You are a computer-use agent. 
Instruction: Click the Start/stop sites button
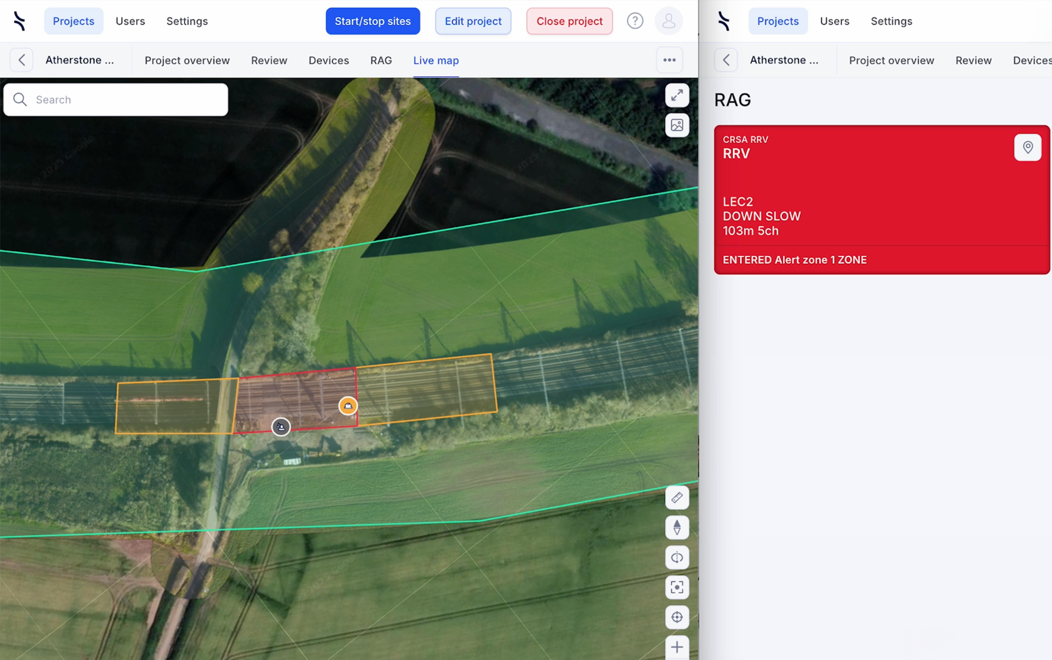(372, 21)
